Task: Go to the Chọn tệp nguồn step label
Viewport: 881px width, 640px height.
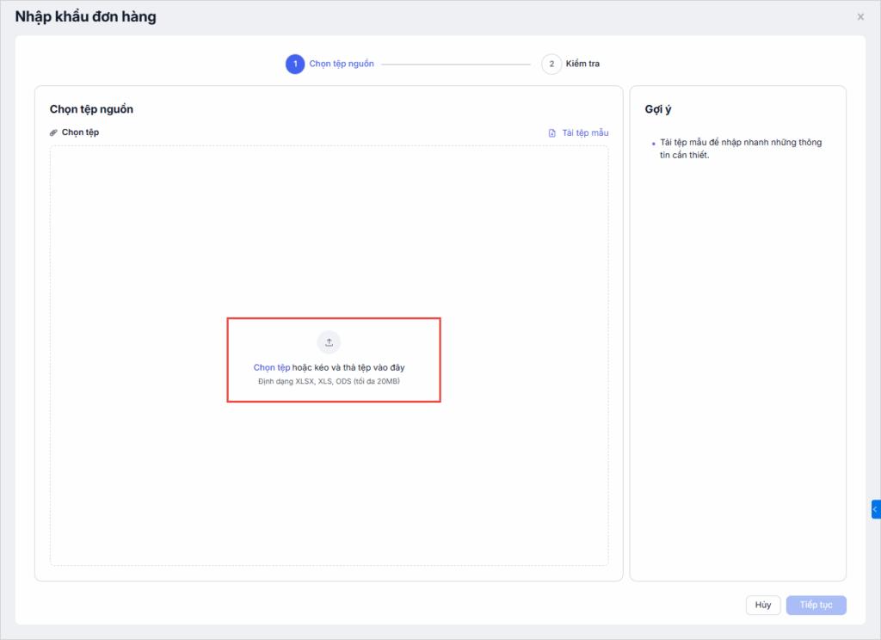Action: click(342, 65)
